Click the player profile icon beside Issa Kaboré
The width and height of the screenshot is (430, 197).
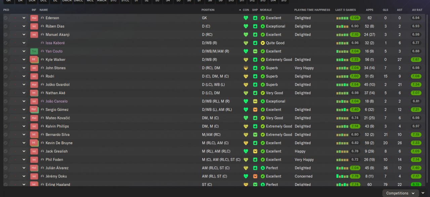[x=42, y=43]
